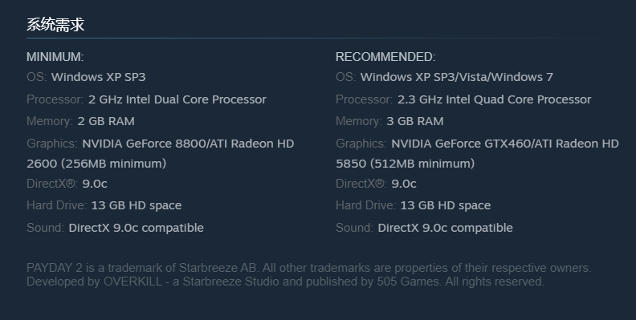Image resolution: width=636 pixels, height=320 pixels.
Task: Click the minimum Sound DirectX 9.0c compatible text
Action: tap(137, 228)
